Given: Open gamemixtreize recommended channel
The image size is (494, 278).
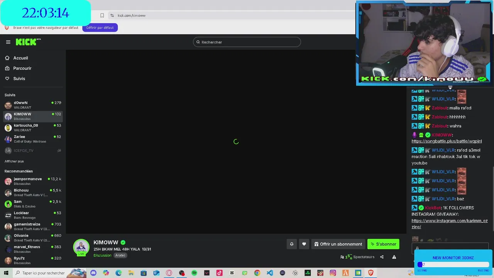Looking at the screenshot, I should [x=33, y=226].
